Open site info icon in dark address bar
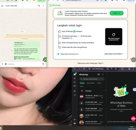This screenshot has width=136, height=130. (x=89, y=69)
